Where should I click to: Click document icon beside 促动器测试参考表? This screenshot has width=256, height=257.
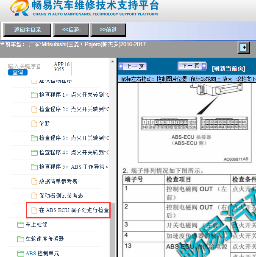pos(34,196)
